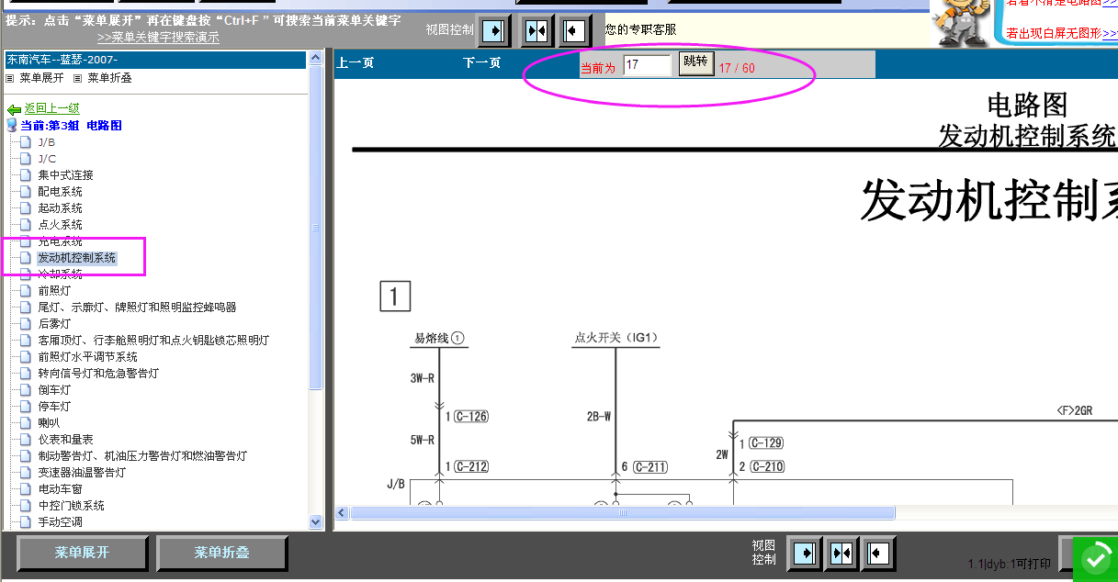Open 尾灯、示廓灯、牌照灯 tree entry
This screenshot has height=582, width=1118.
point(137,308)
